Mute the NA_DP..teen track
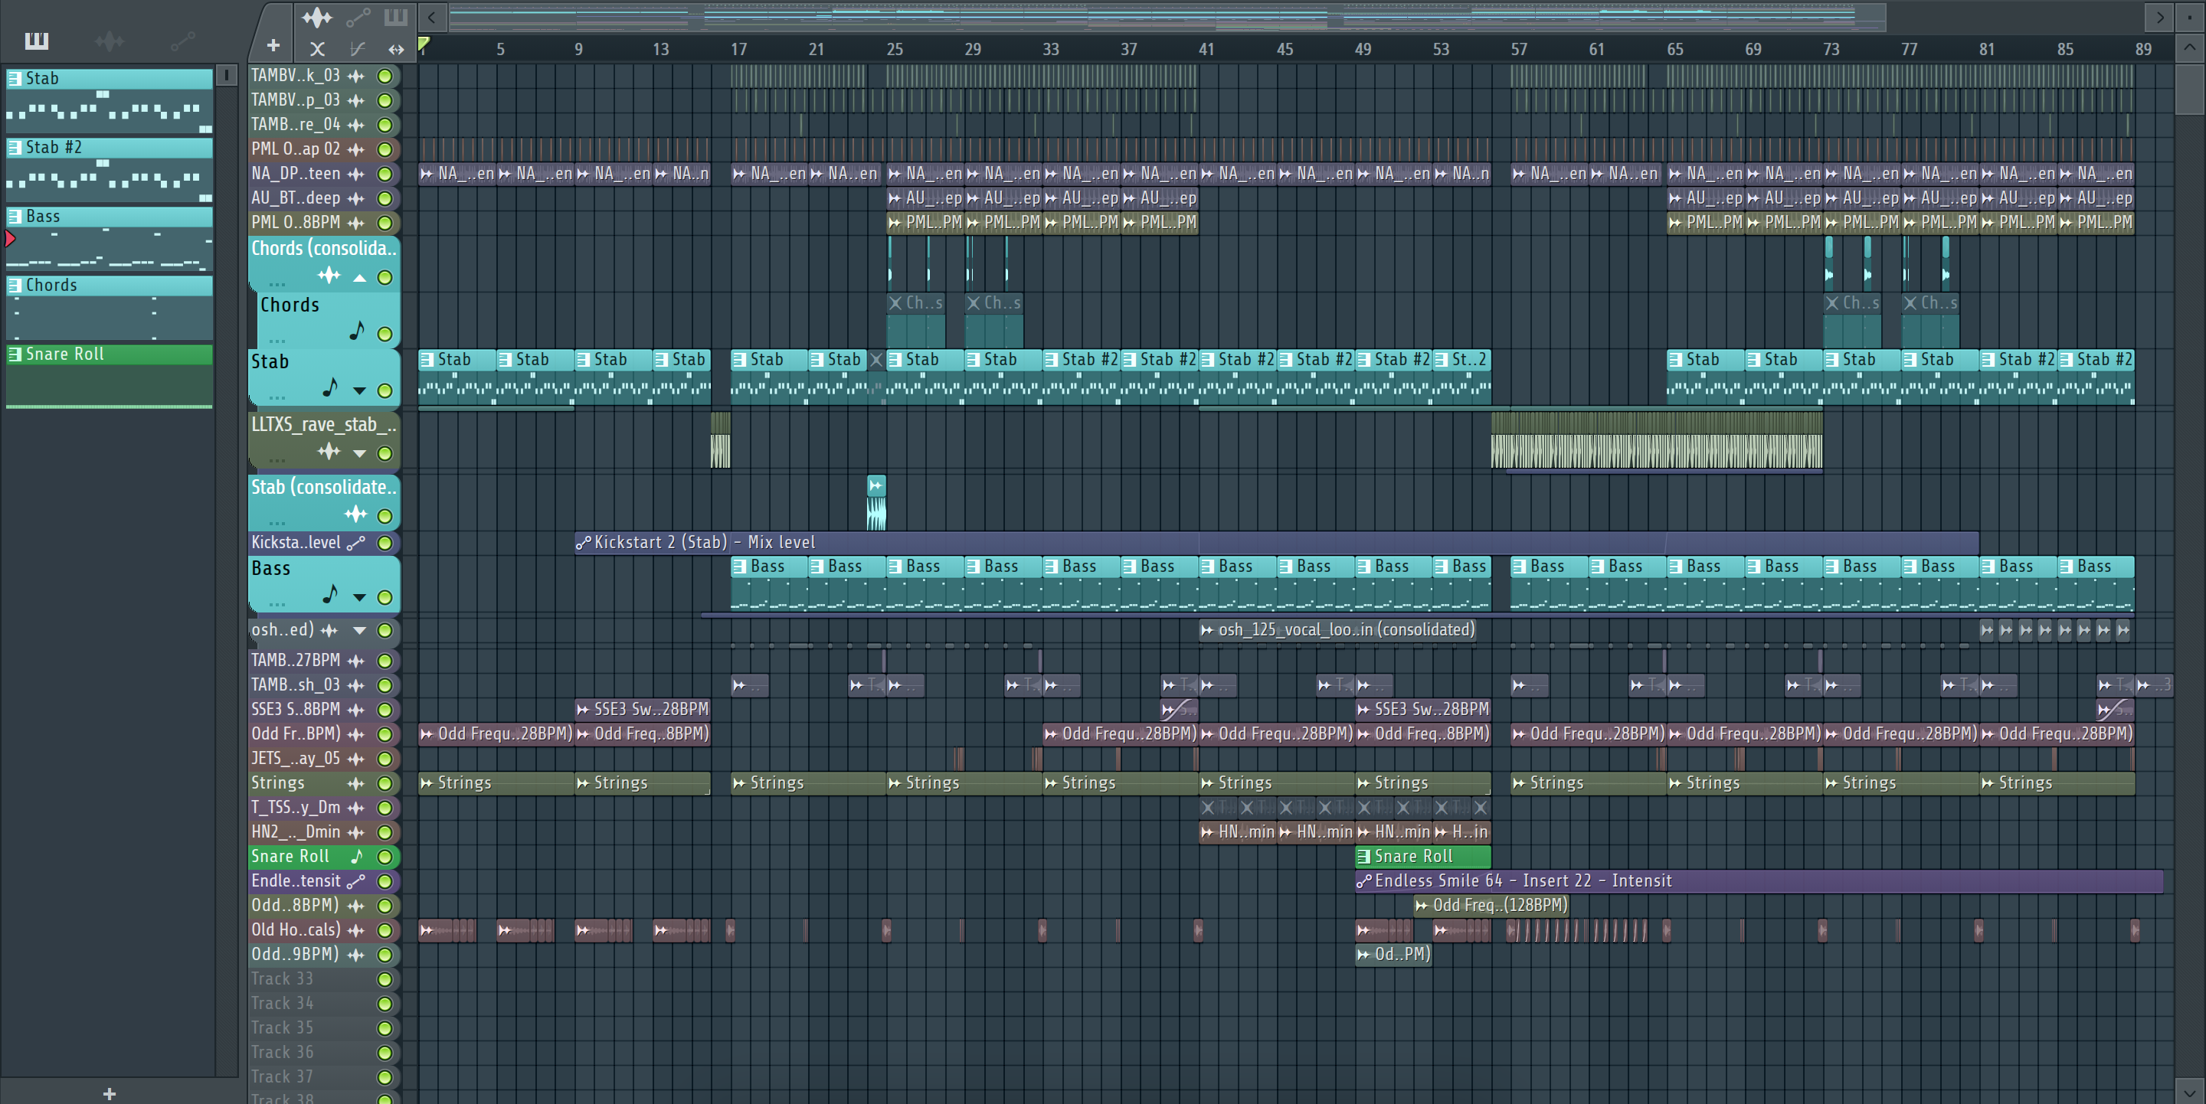2206x1104 pixels. click(x=385, y=174)
